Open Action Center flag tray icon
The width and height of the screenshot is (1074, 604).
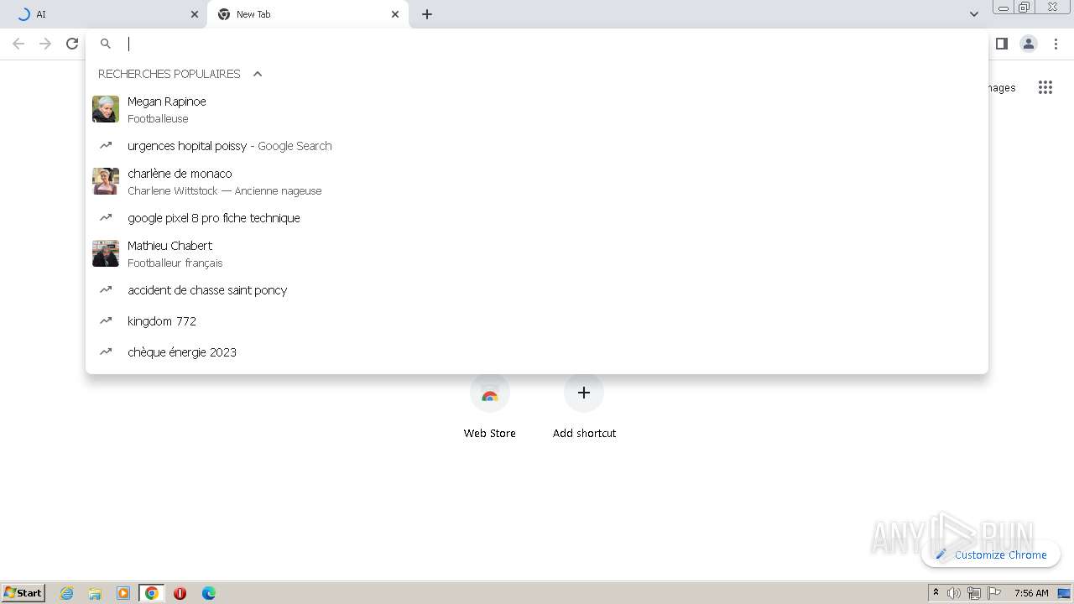994,593
